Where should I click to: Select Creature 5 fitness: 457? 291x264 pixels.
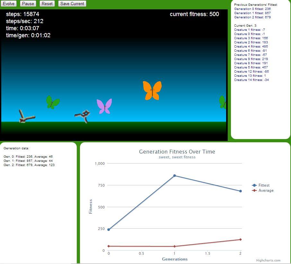pos(251,67)
